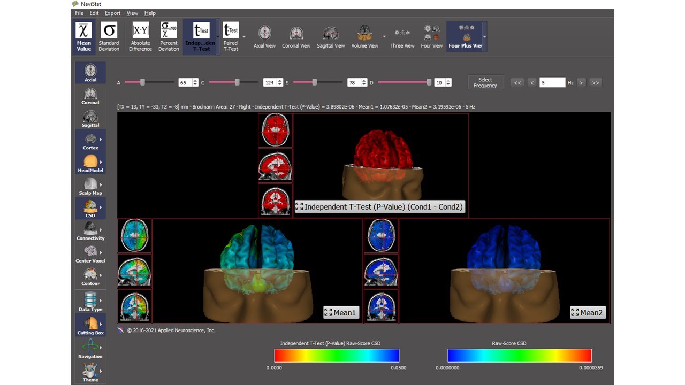Select Paired T-Test
Viewport: 685px width, 385px height.
pyautogui.click(x=231, y=37)
